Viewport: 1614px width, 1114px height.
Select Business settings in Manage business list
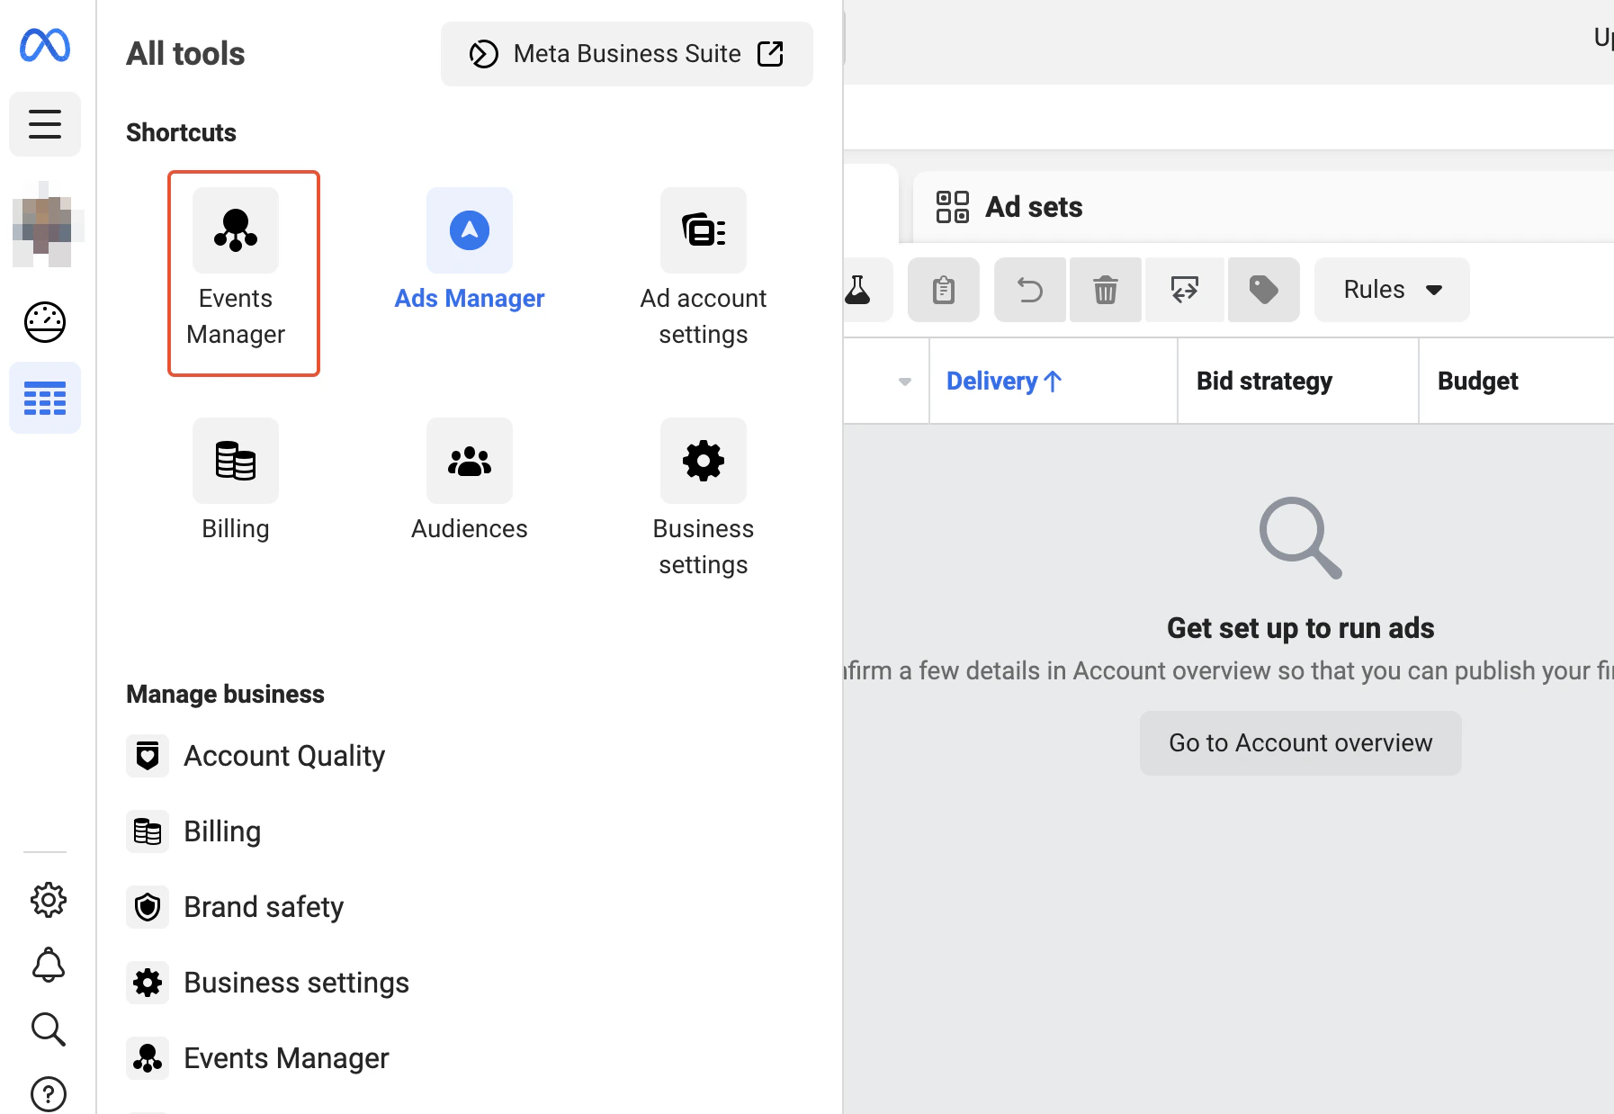click(268, 983)
